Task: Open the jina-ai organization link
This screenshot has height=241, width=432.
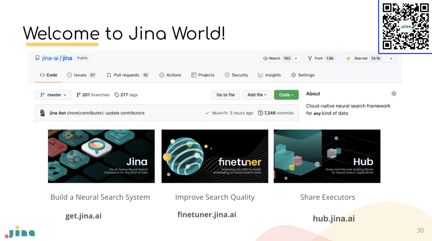Action: click(x=50, y=58)
